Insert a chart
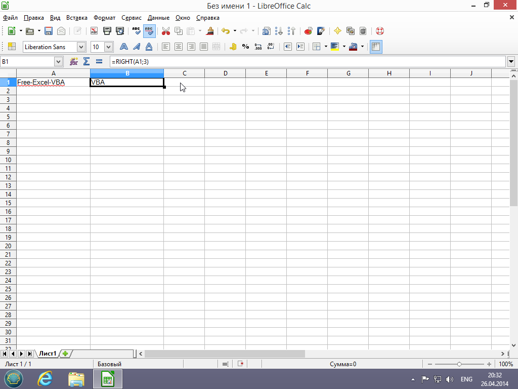This screenshot has height=389, width=518. [308, 31]
